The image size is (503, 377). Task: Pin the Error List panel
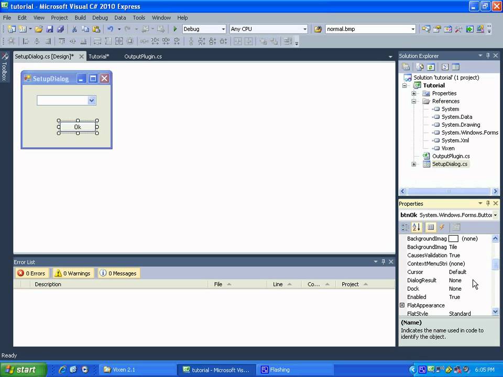pos(383,262)
